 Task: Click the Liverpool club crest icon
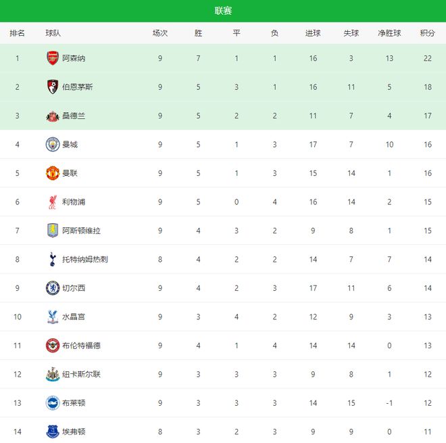pyautogui.click(x=53, y=202)
